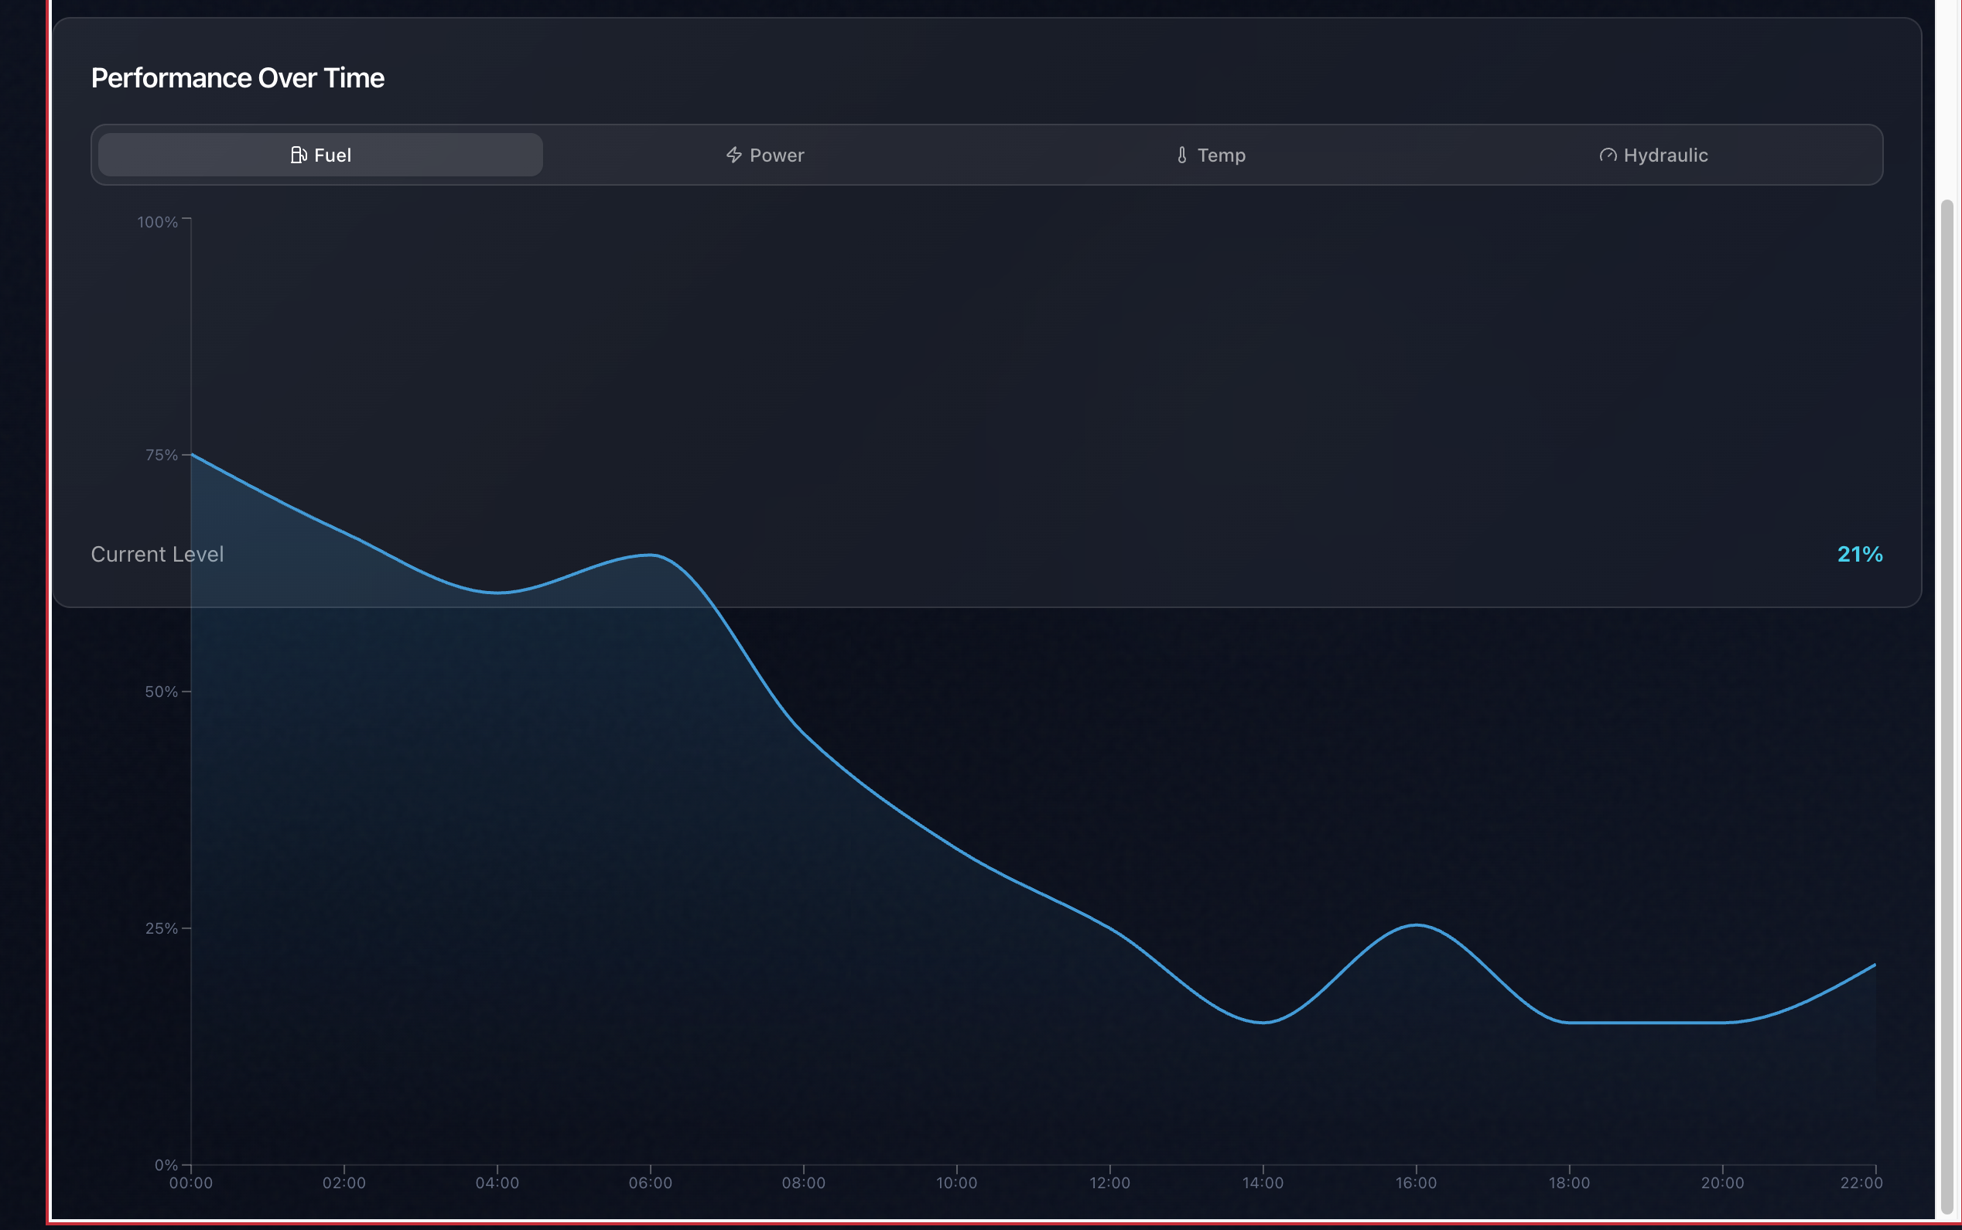This screenshot has height=1230, width=1962.
Task: Click the 50% y-axis label
Action: point(161,692)
